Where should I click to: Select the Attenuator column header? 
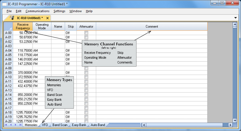86,26
